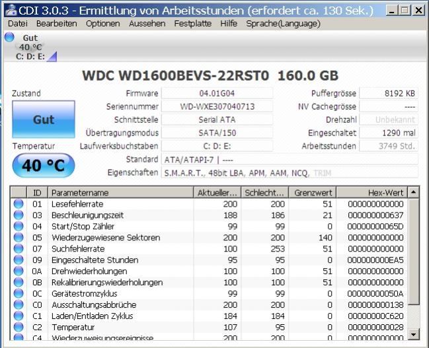Screen dimensions: 429x348
Task: Click the Firmware field 04.01G04
Action: click(217, 93)
